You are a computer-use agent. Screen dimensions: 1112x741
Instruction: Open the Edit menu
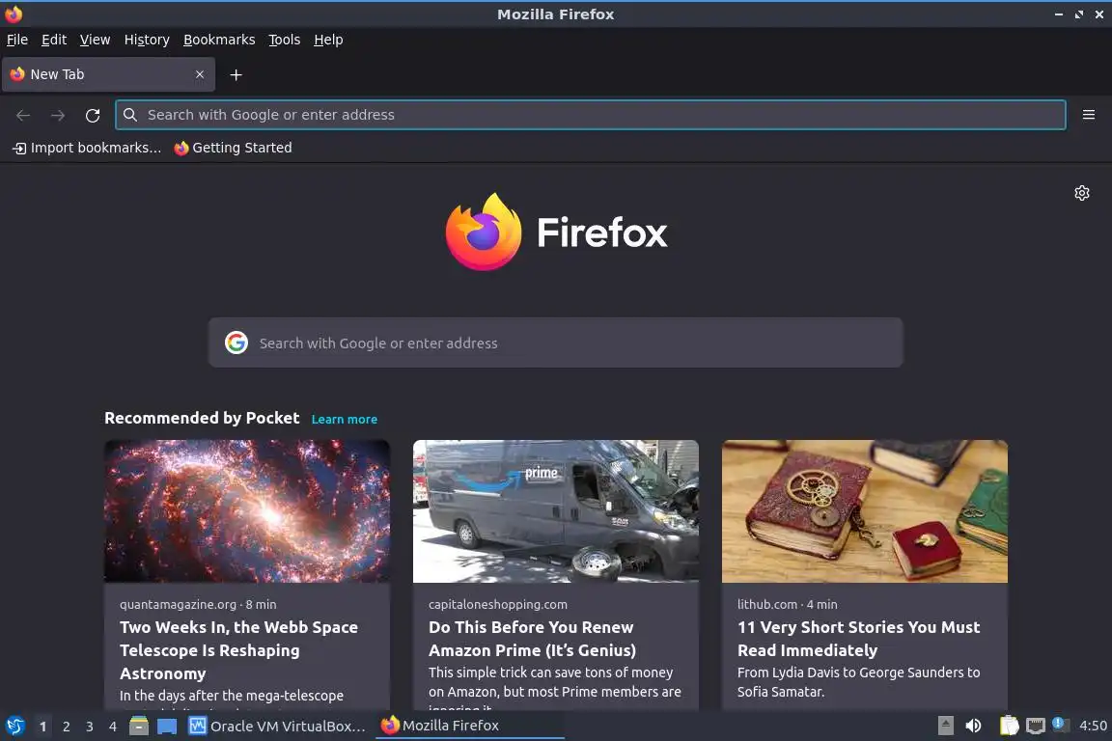click(x=54, y=40)
